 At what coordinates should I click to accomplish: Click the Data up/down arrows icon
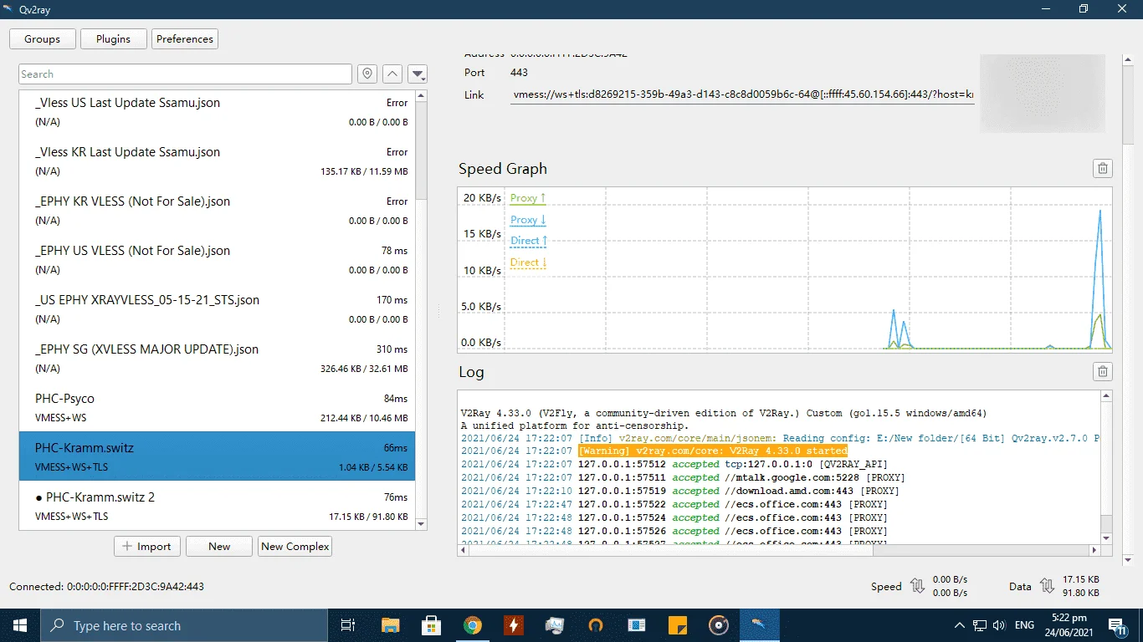click(x=1046, y=586)
